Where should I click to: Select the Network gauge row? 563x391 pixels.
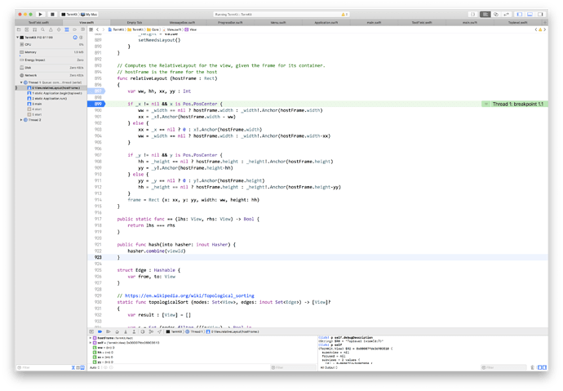(51, 75)
